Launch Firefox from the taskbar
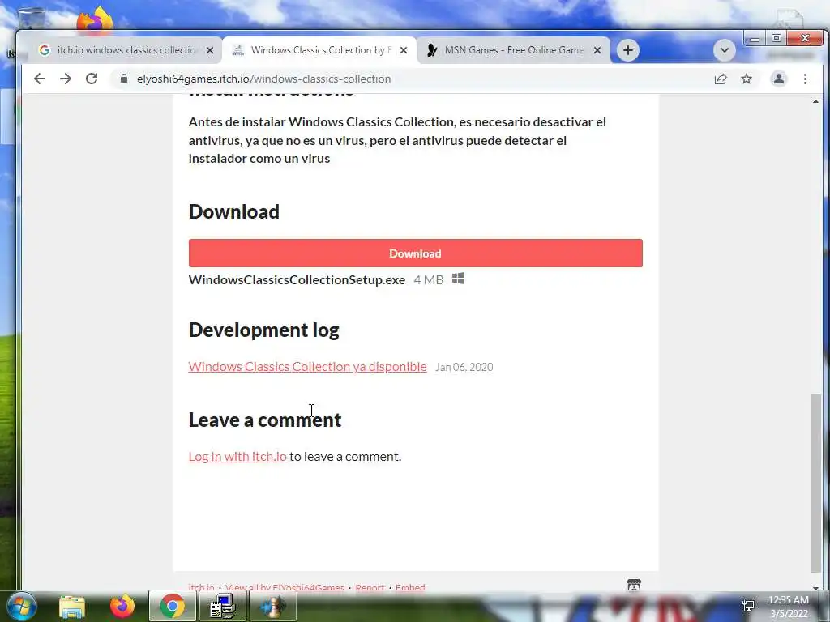The height and width of the screenshot is (622, 830). coord(122,606)
